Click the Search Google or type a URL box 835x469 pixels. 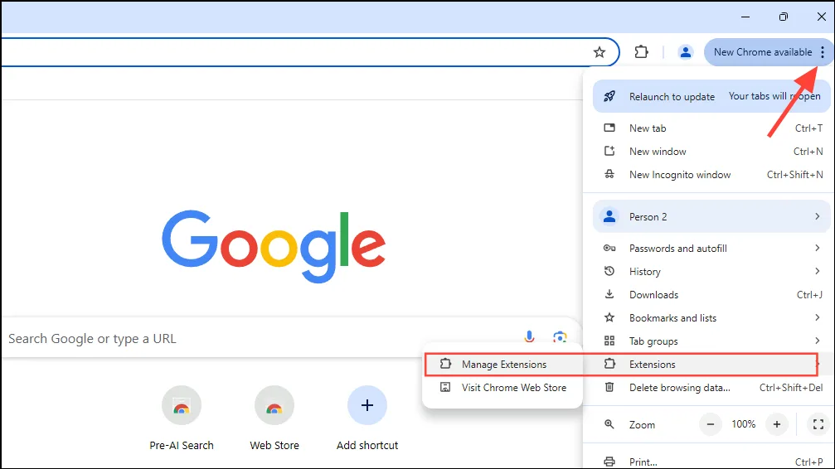(x=290, y=337)
